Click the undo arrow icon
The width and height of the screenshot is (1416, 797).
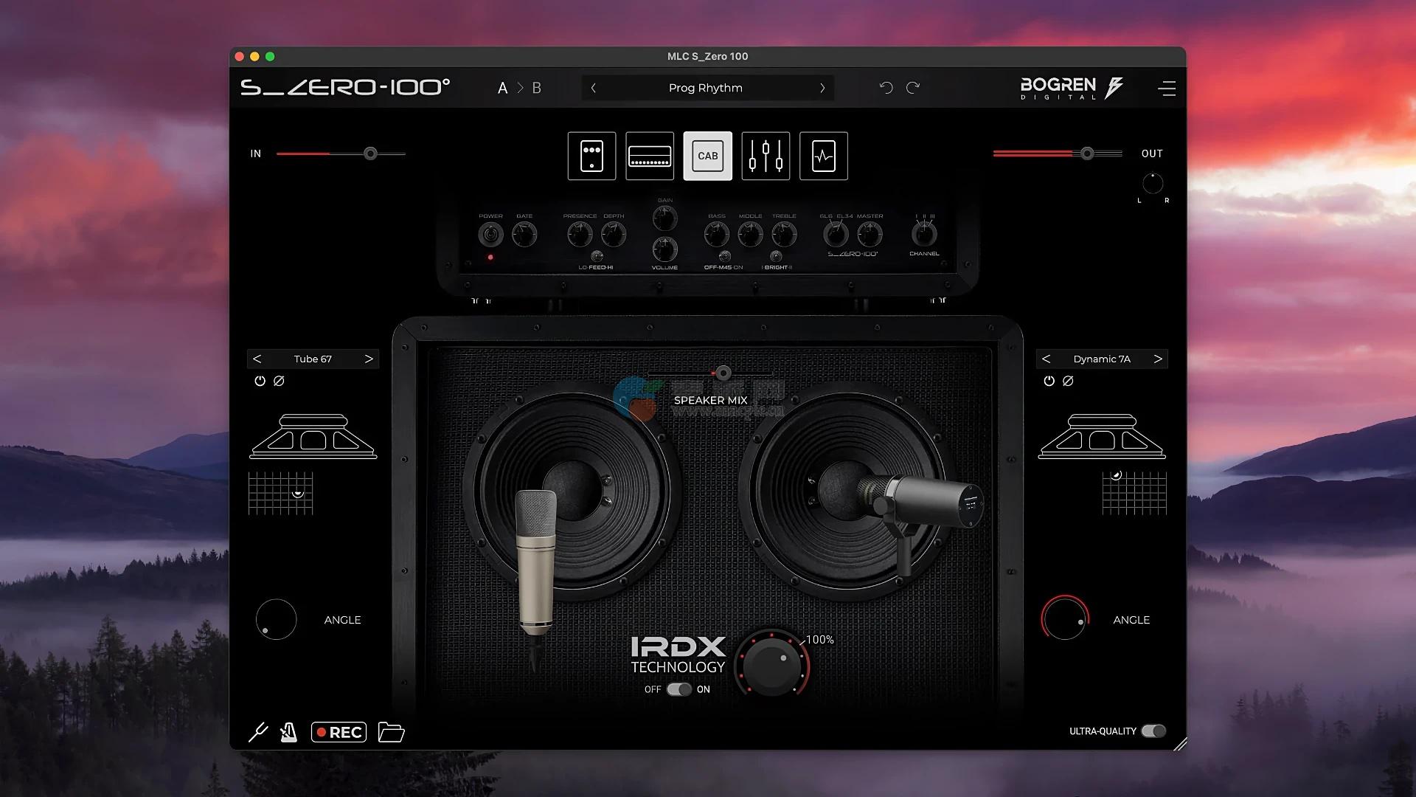tap(886, 88)
